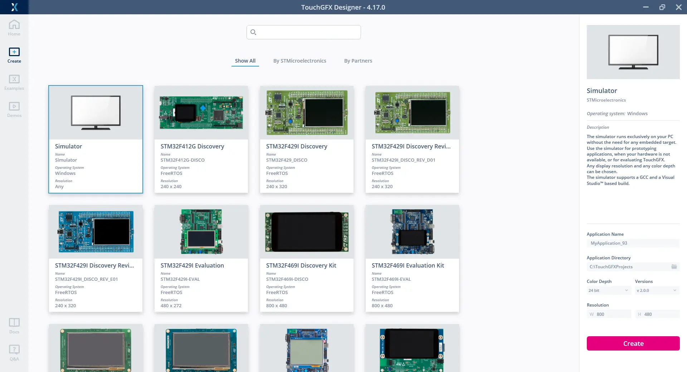Expand the Color Depth dropdown
687x372 pixels.
click(608, 290)
